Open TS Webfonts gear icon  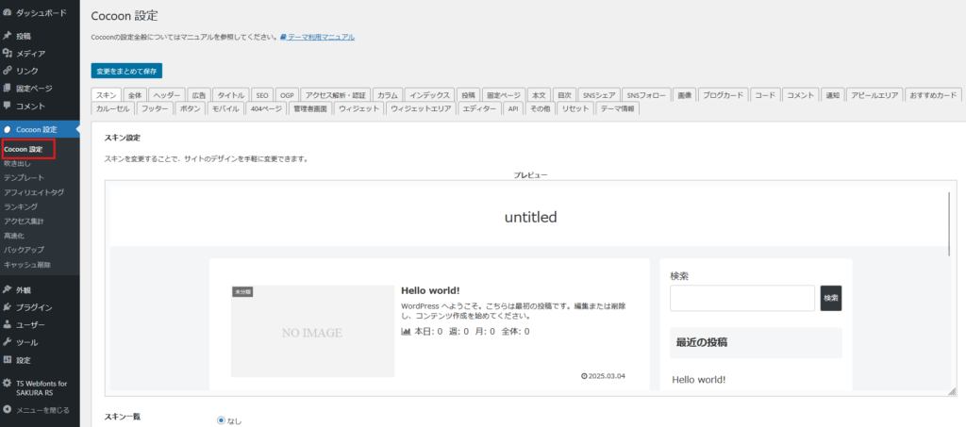point(8,384)
